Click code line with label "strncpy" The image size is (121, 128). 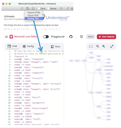pyautogui.click(x=38, y=84)
